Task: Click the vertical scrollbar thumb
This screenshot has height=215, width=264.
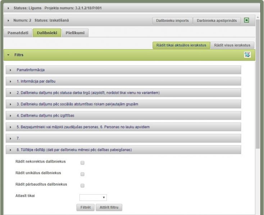Action: pyautogui.click(x=258, y=84)
